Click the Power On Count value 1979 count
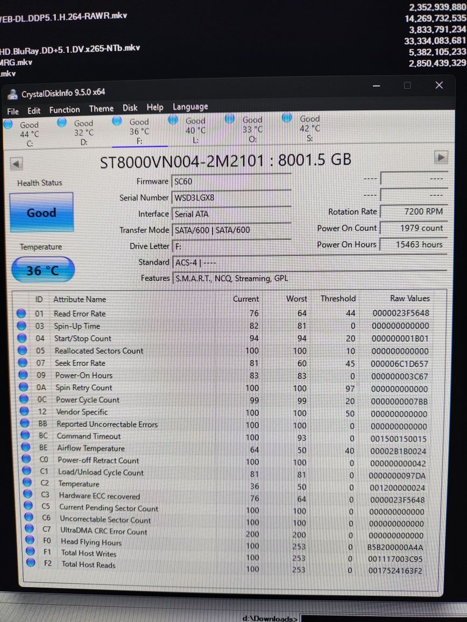The image size is (467, 622). [x=413, y=228]
